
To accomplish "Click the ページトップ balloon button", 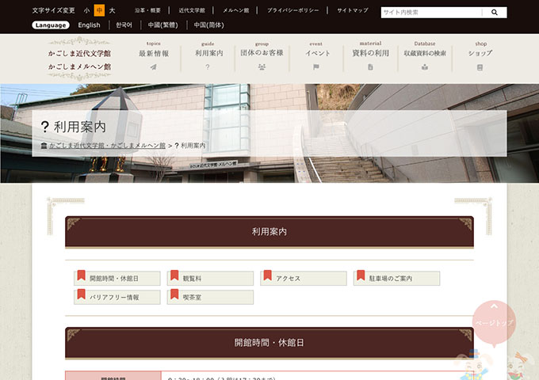I will [x=494, y=323].
